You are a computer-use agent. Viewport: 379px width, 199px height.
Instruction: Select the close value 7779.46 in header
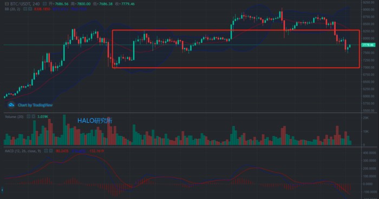tap(128, 4)
